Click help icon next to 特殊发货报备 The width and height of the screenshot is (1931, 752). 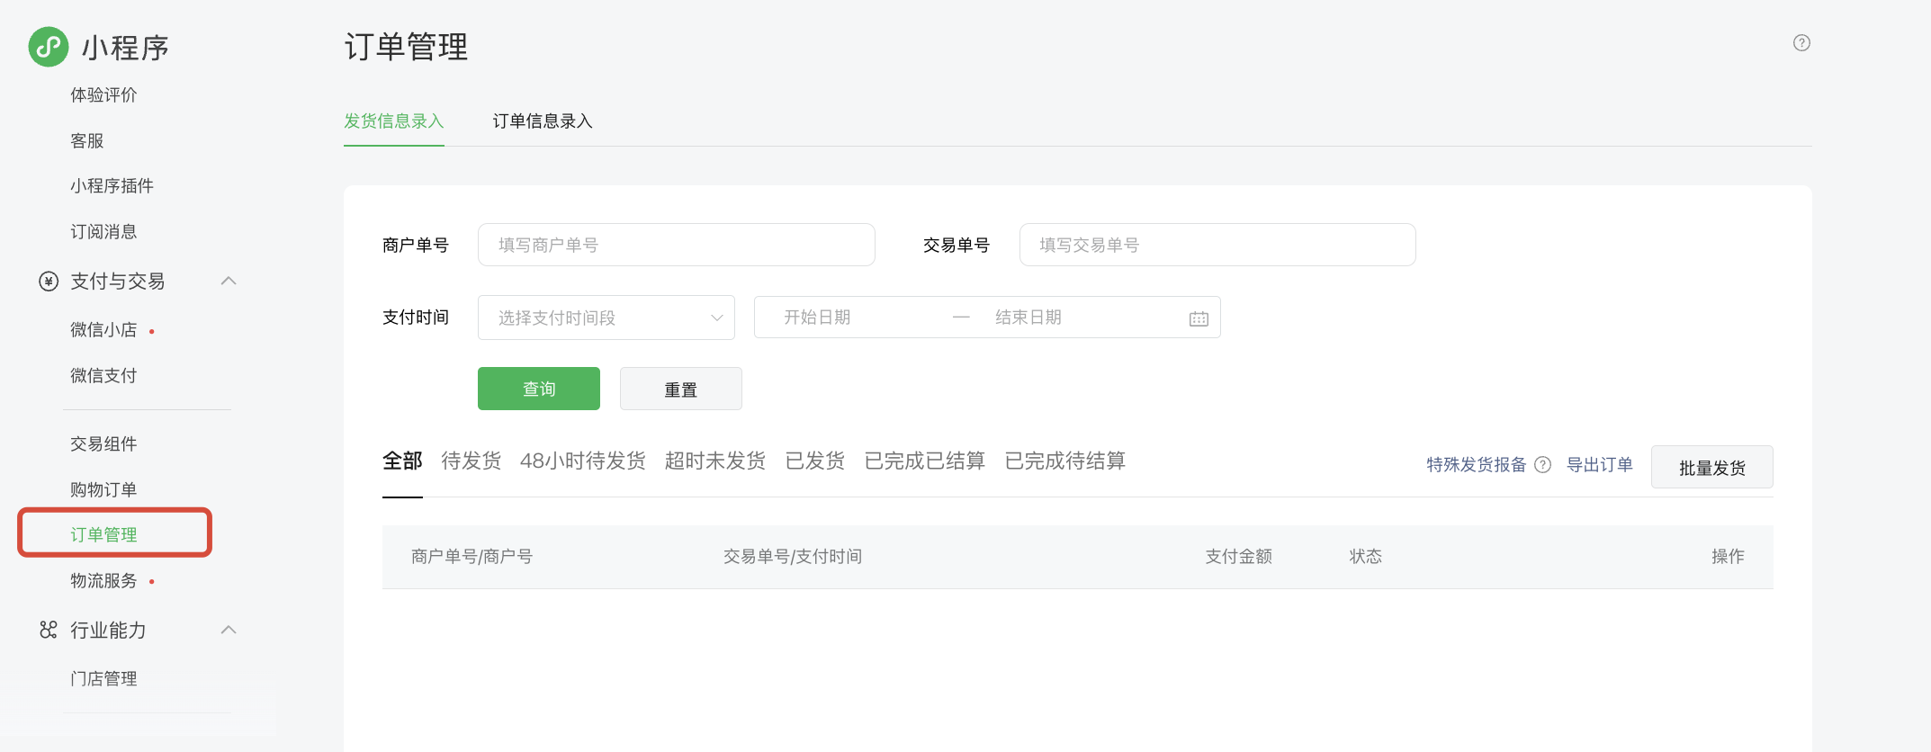point(1542,465)
